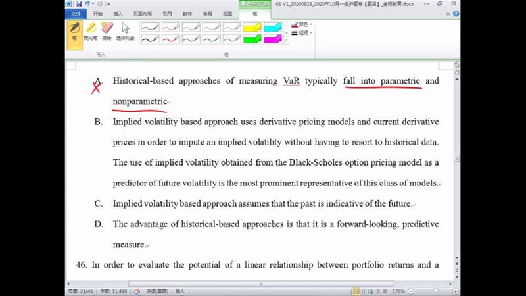Viewport: 526px width, 296px height.
Task: Choose the yellow highlighter swatch
Action: click(252, 27)
